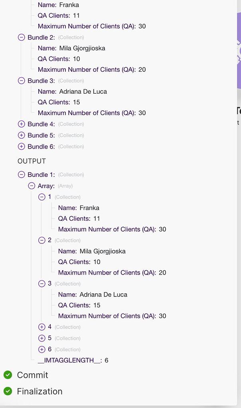Open the Finalization step
This screenshot has height=408, width=241.
40,391
